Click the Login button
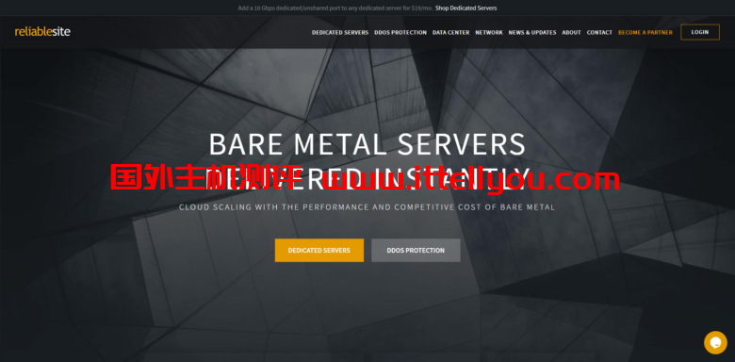735x362 pixels. [x=700, y=32]
